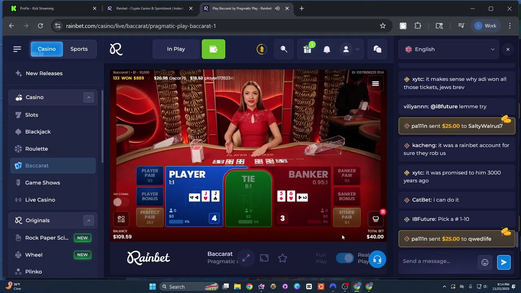Open the emoji picker in chat

click(485, 262)
